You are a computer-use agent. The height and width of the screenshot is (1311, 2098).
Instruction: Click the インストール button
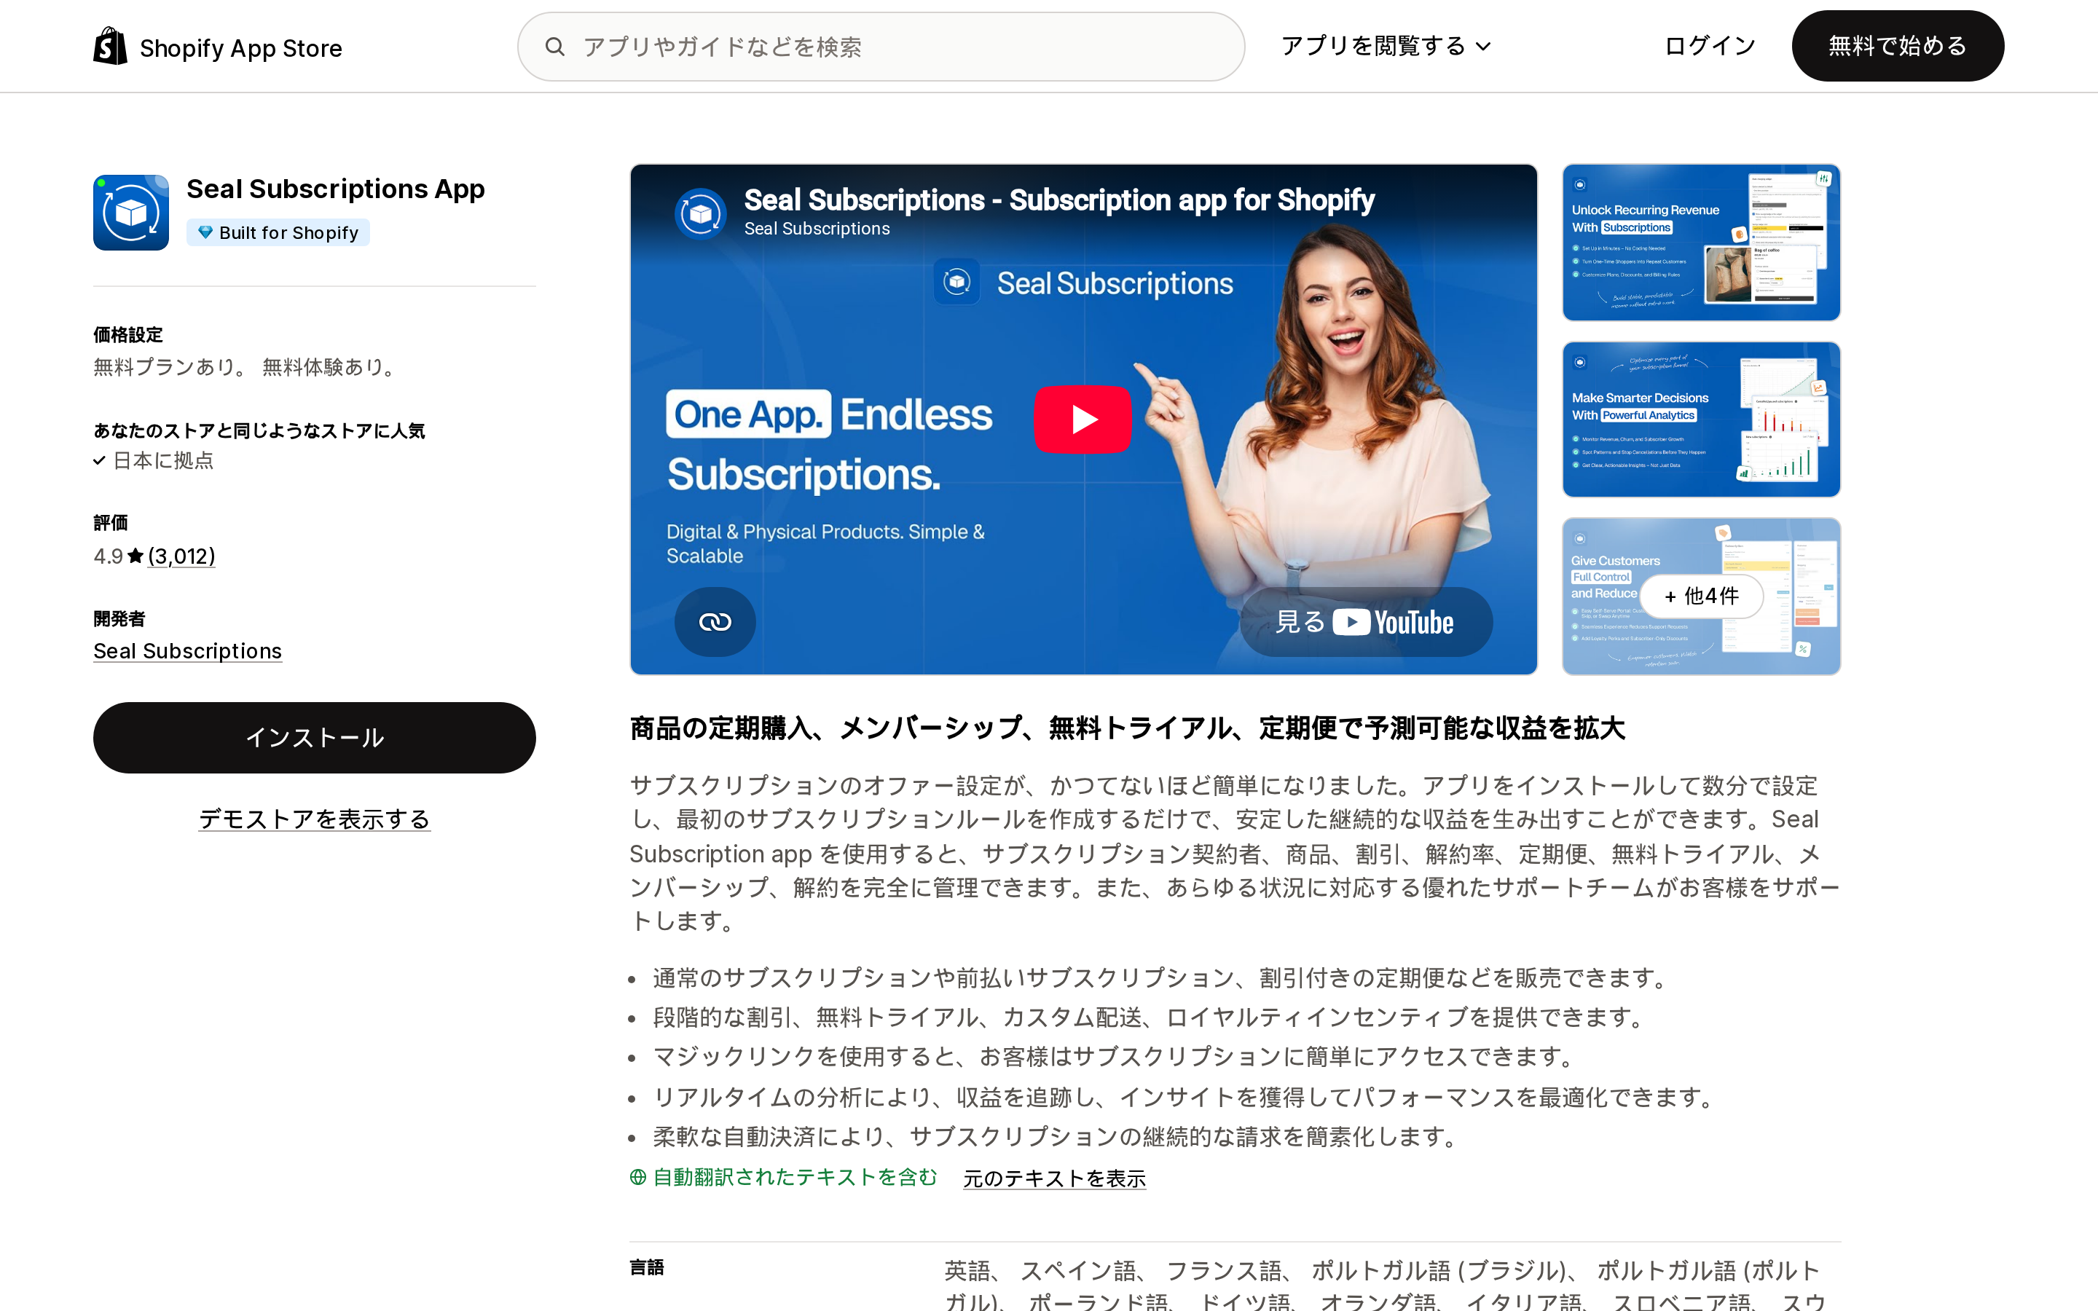[x=314, y=738]
